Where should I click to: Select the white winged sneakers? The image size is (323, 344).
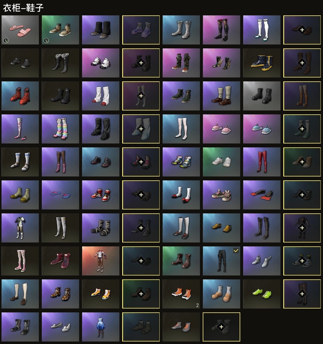tap(262, 261)
